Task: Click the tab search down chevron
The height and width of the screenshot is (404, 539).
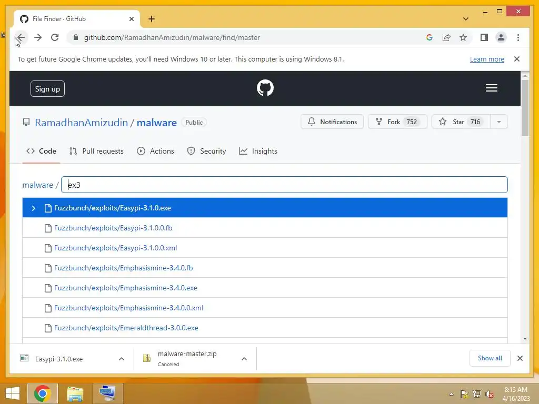Action: [x=466, y=19]
